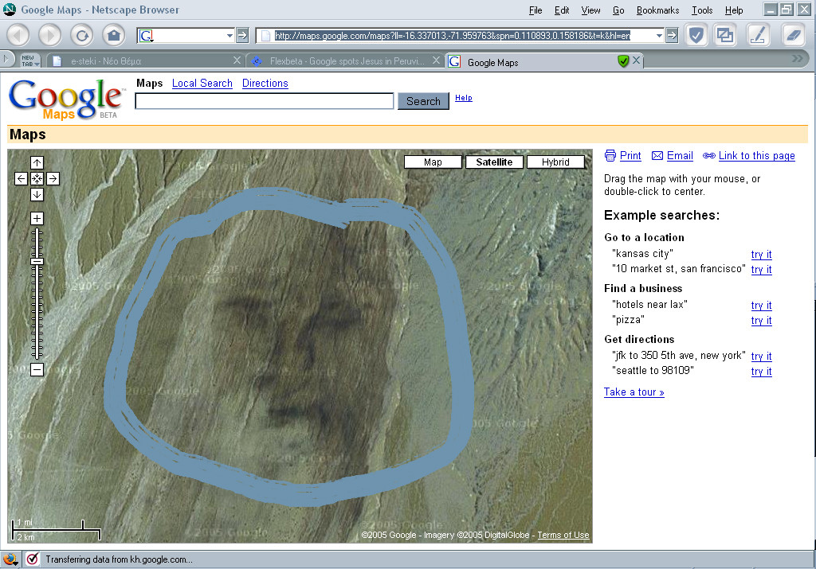Viewport: 816px width, 569px height.
Task: Open the Tools menu
Action: point(702,10)
